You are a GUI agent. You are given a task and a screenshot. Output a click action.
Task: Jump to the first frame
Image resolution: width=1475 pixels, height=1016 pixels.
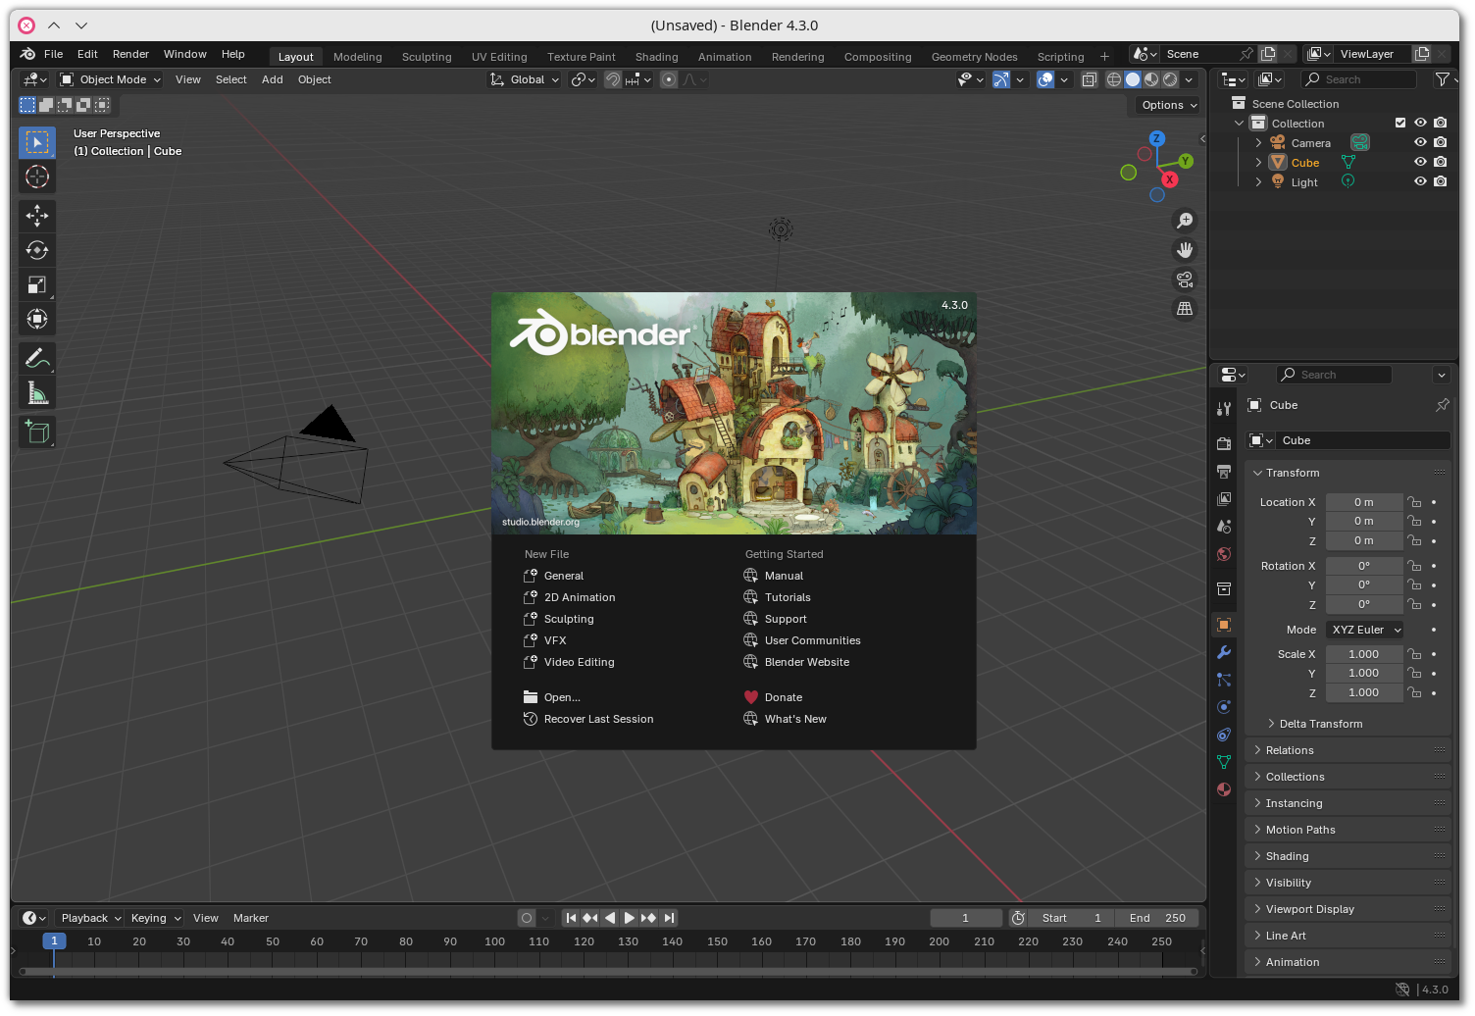pyautogui.click(x=571, y=918)
